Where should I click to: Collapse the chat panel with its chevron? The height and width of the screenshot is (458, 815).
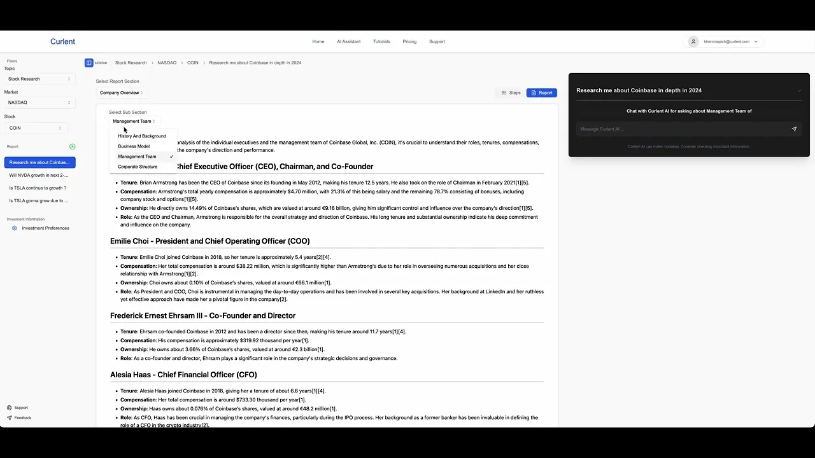(x=799, y=90)
